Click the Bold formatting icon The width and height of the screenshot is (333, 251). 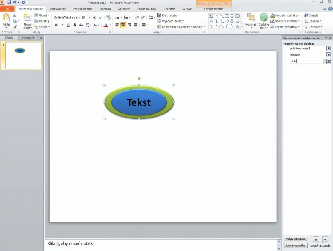56,25
